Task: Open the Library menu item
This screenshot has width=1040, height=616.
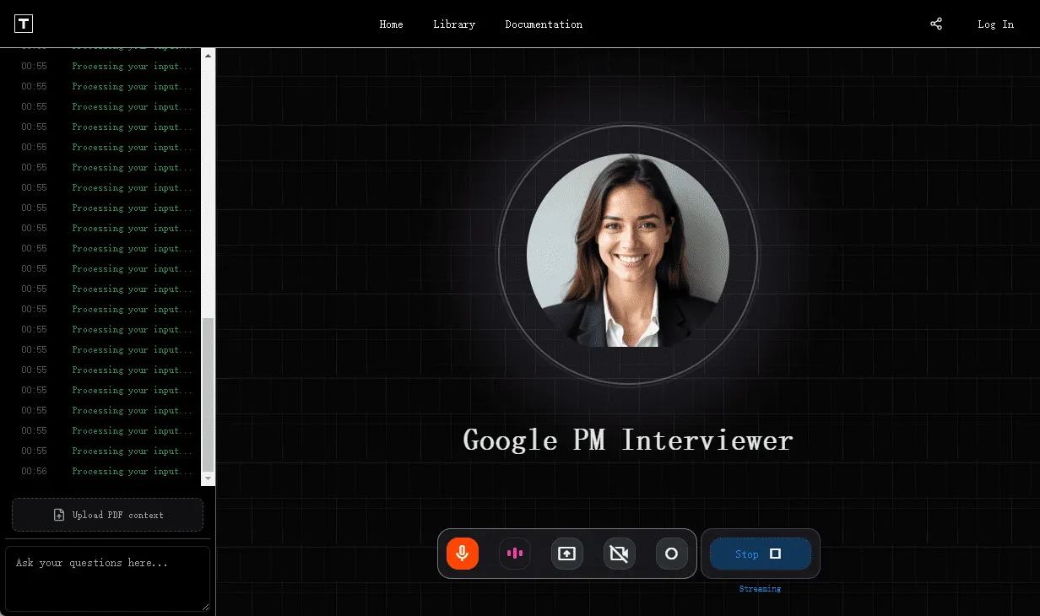Action: pyautogui.click(x=454, y=24)
